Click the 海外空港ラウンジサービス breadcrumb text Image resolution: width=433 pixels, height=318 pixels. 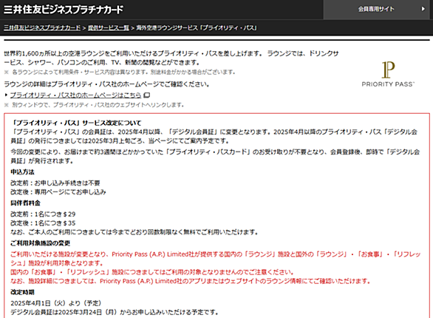coord(197,28)
